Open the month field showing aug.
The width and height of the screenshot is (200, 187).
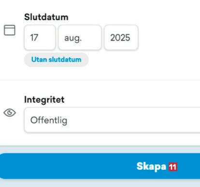80,38
